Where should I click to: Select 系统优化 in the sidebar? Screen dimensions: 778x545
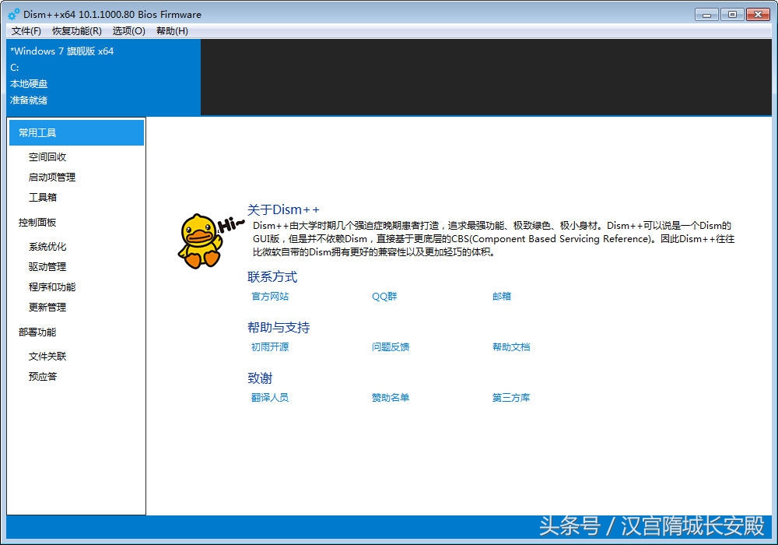click(47, 247)
